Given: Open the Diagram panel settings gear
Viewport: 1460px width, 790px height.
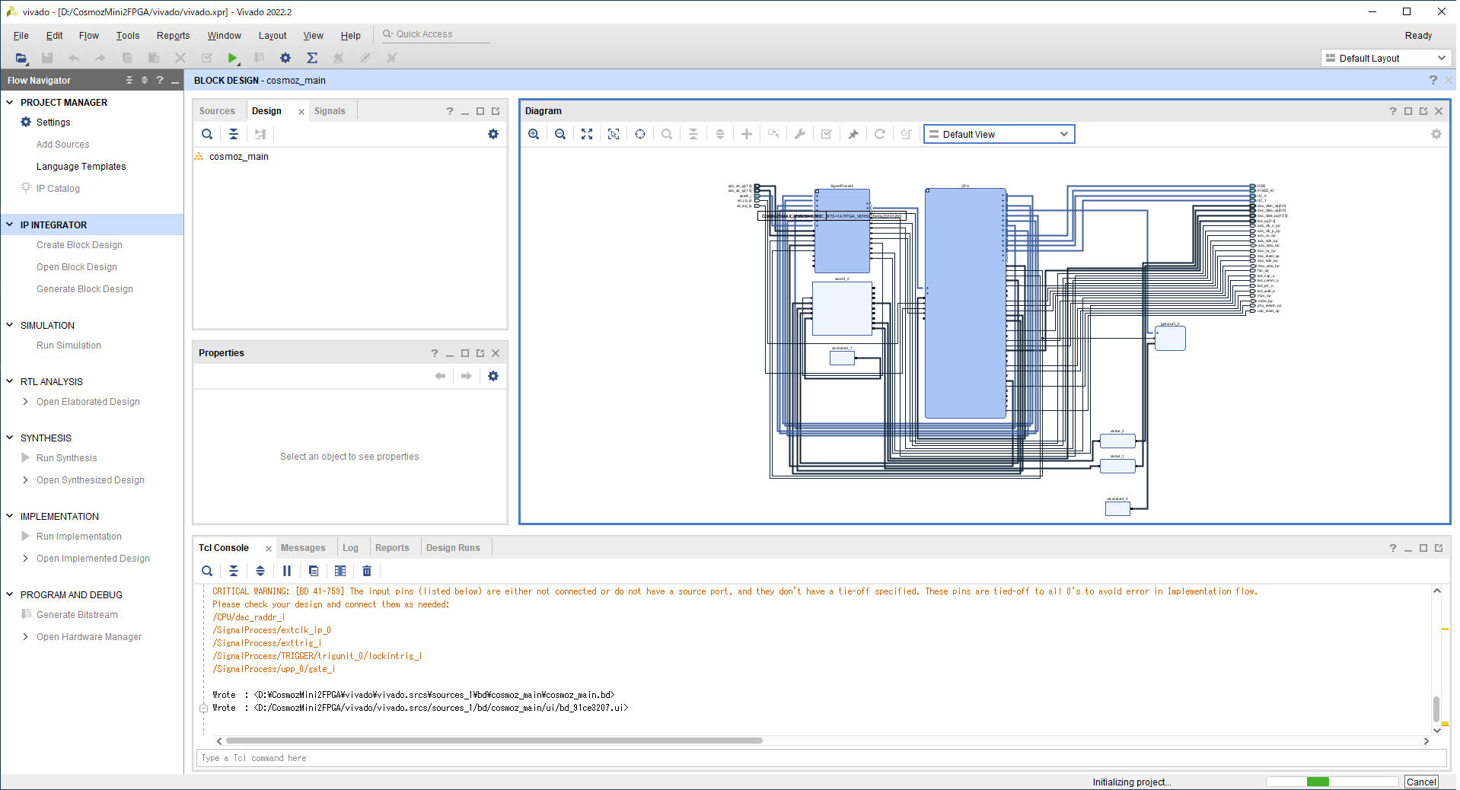Looking at the screenshot, I should 1436,134.
